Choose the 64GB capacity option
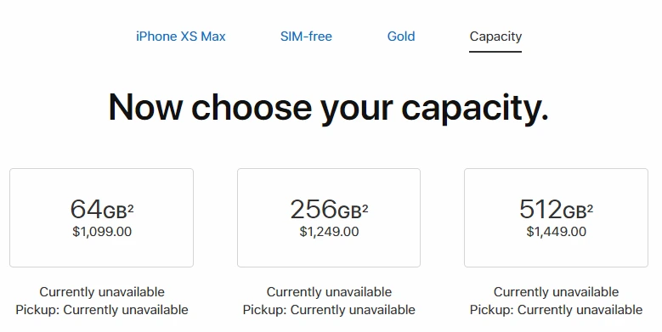The height and width of the screenshot is (332, 662). [x=102, y=217]
